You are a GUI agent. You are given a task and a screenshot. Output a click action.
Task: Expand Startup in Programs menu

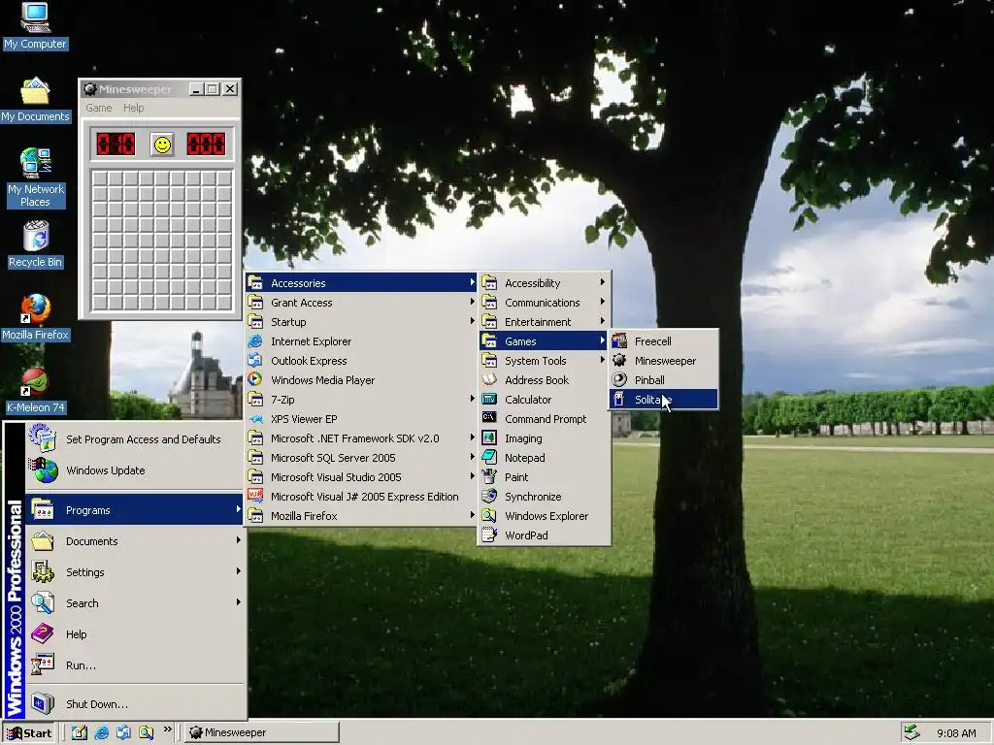(361, 322)
